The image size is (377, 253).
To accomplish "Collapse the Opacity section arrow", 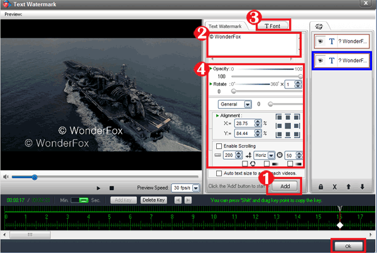I will [211, 68].
